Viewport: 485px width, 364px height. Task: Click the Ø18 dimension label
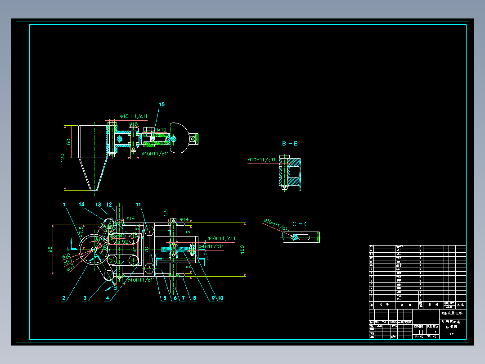(x=133, y=124)
